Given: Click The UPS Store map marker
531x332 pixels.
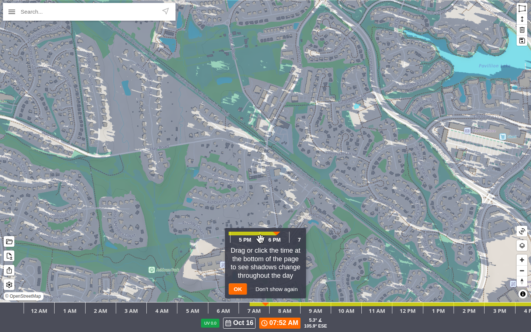Looking at the screenshot, I should (467, 131).
